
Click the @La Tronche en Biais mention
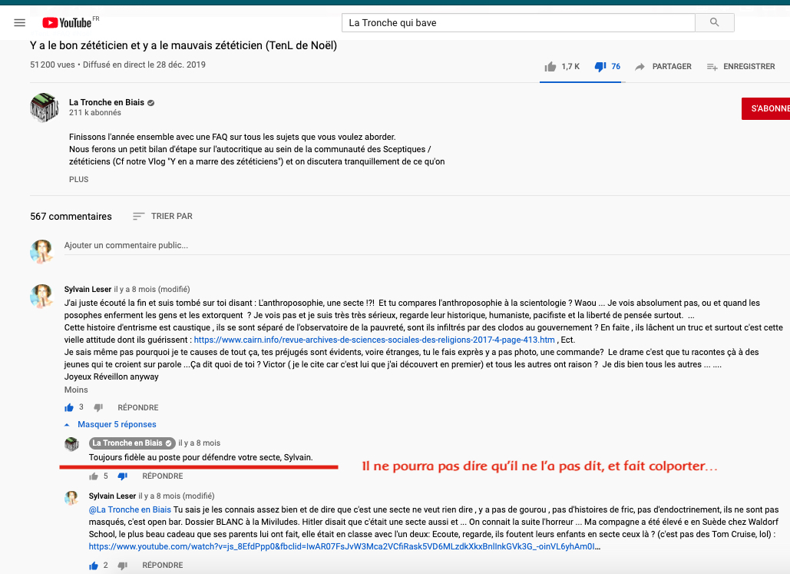click(x=130, y=509)
